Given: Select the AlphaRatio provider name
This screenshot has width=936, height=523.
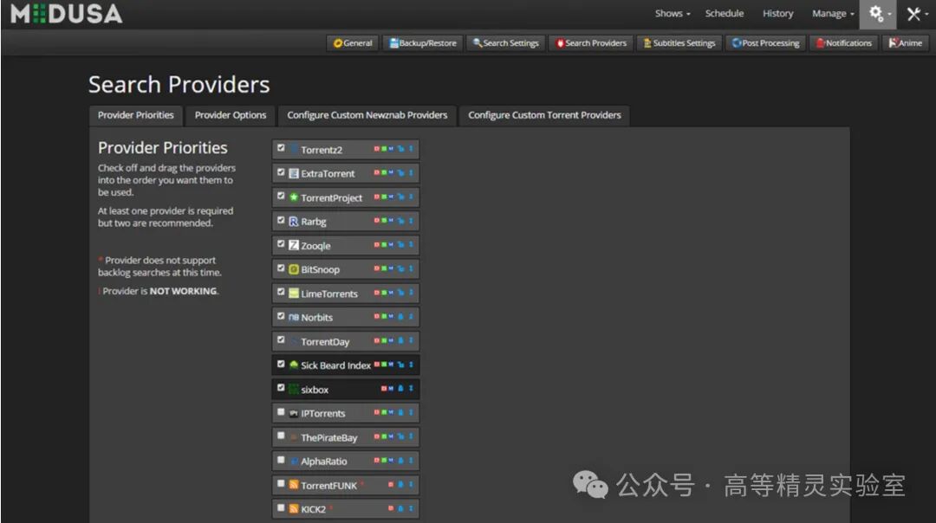Looking at the screenshot, I should pos(323,462).
